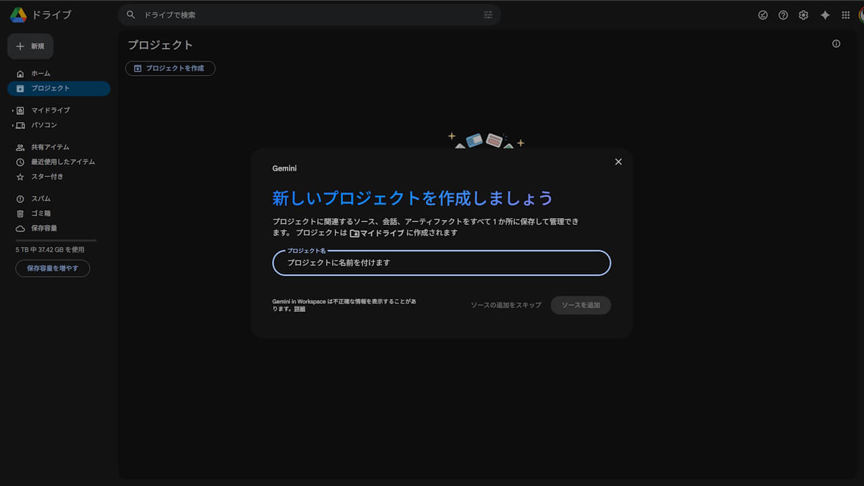This screenshot has width=864, height=486.
Task: Click the 保存容量を増やす button
Action: (53, 268)
